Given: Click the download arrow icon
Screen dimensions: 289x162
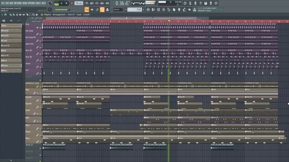Looking at the screenshot, I should 195,9.
